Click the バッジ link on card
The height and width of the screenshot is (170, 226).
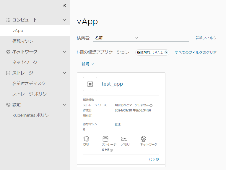tap(154, 159)
